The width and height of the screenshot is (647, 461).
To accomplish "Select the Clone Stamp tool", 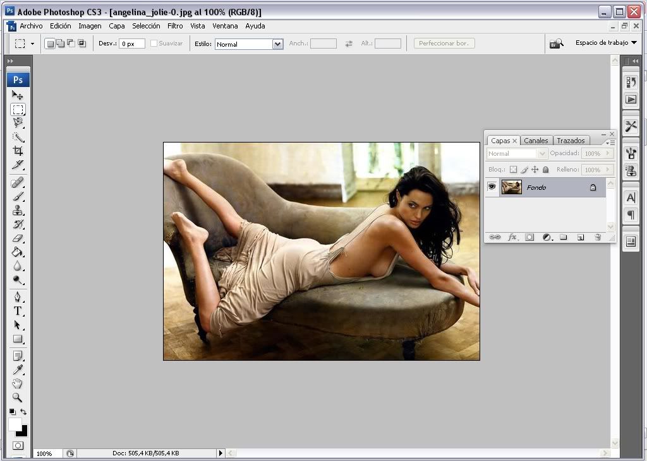I will pyautogui.click(x=17, y=211).
